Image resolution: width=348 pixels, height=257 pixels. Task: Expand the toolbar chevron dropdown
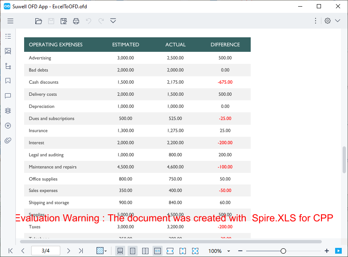pyautogui.click(x=113, y=21)
